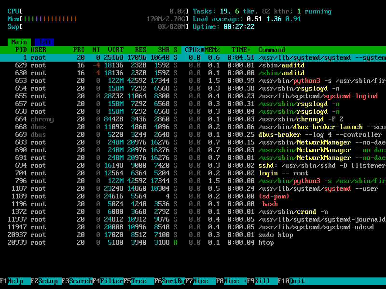Click F8 Nice + to lower priority
Screen dimensions: 386x289
click(231, 281)
